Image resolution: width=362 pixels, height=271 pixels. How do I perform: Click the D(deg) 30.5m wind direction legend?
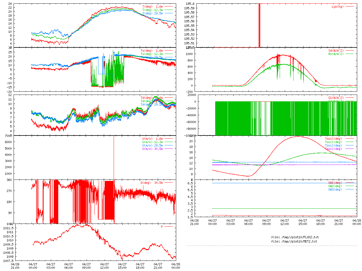pos(152,183)
